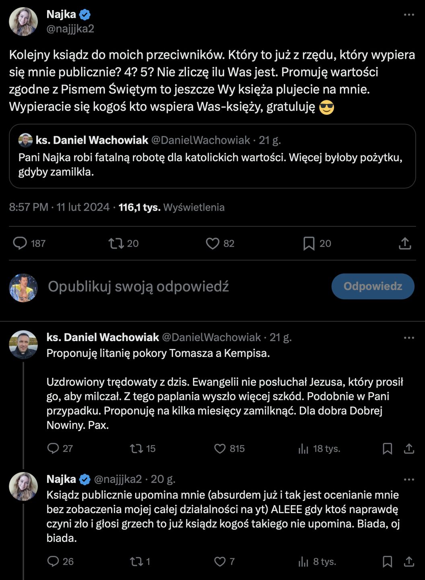Screen dimensions: 425x580
Task: View analytics showing 18 tys. views
Action: pos(303,449)
